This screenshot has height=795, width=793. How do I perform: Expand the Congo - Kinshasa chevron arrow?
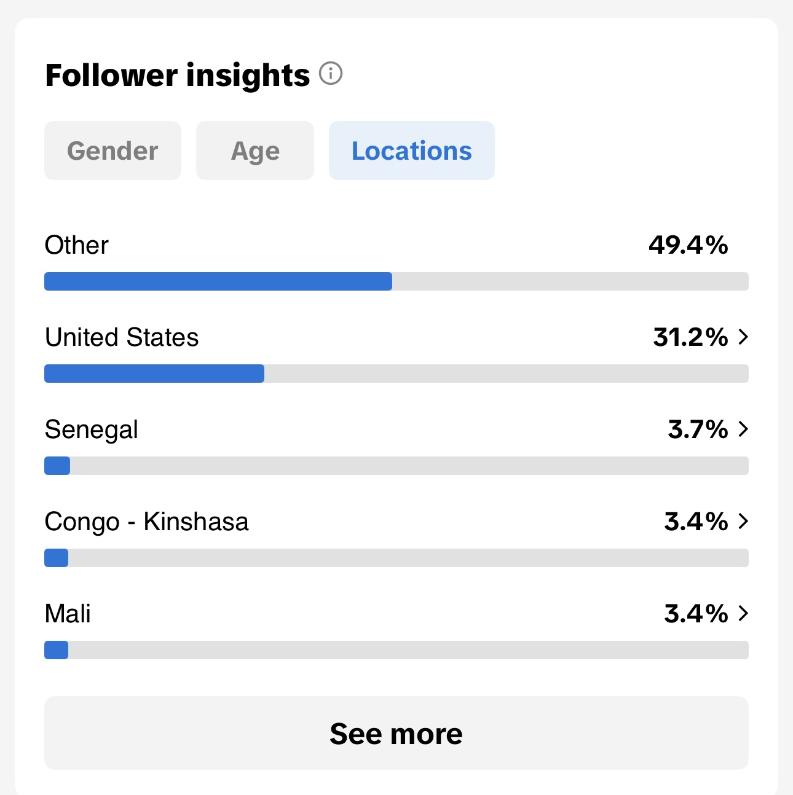(743, 521)
